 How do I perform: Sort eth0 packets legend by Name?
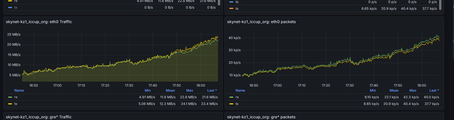[x=240, y=90]
